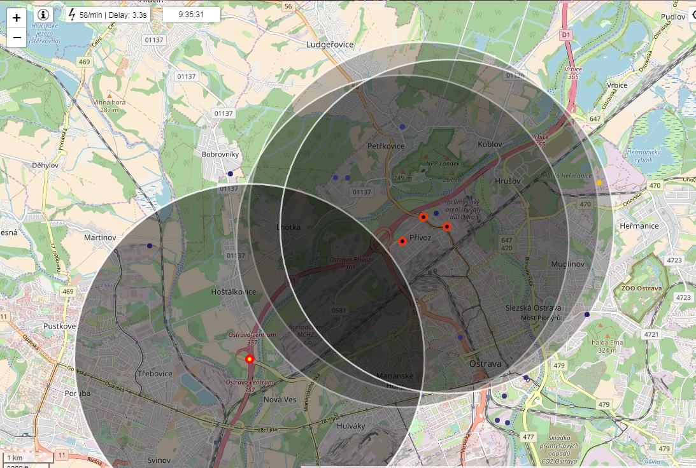Image resolution: width=696 pixels, height=468 pixels.
Task: Click the blue dot near Most Pionýrů
Action: [587, 315]
